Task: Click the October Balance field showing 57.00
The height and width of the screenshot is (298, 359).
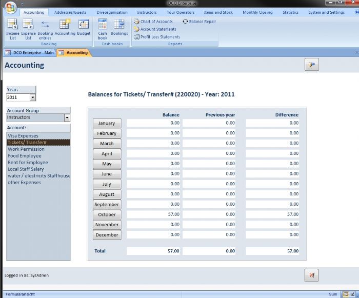Action: tap(153, 214)
